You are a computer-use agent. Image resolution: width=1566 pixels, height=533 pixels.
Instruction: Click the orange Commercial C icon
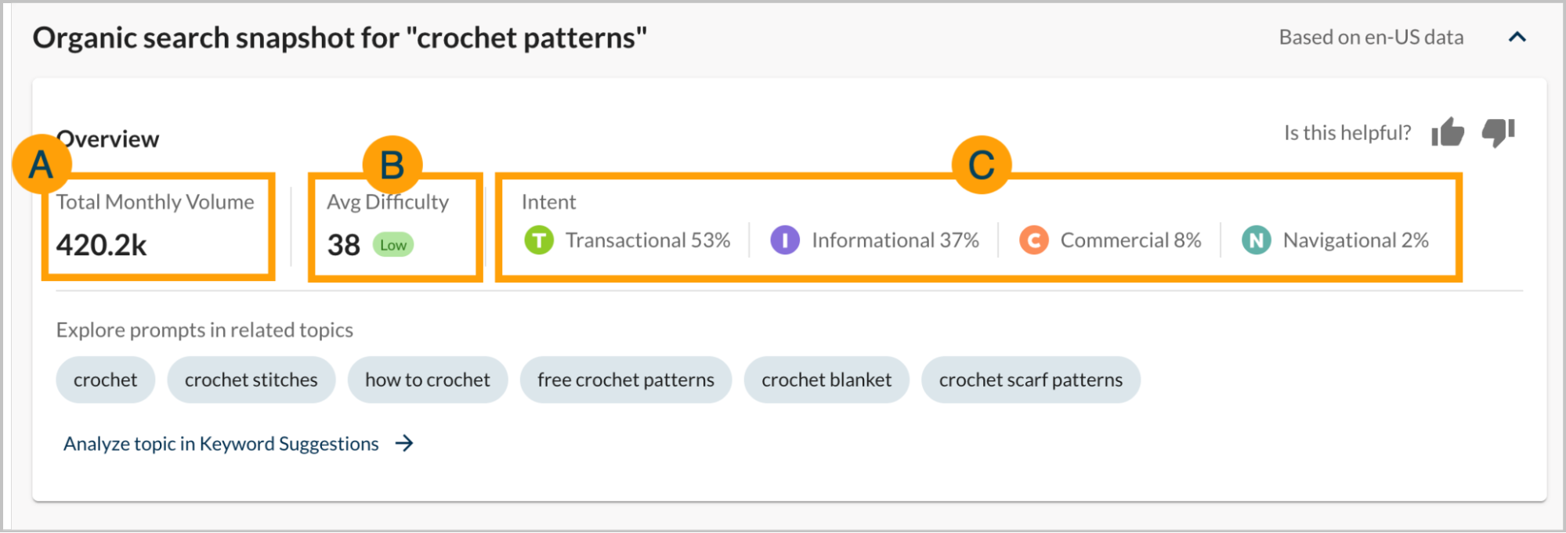click(x=1034, y=240)
